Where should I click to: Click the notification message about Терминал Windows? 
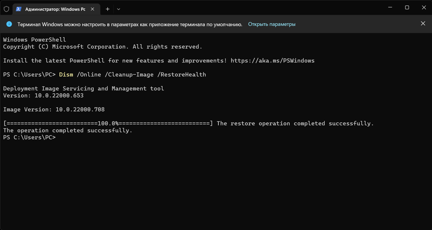click(x=130, y=24)
